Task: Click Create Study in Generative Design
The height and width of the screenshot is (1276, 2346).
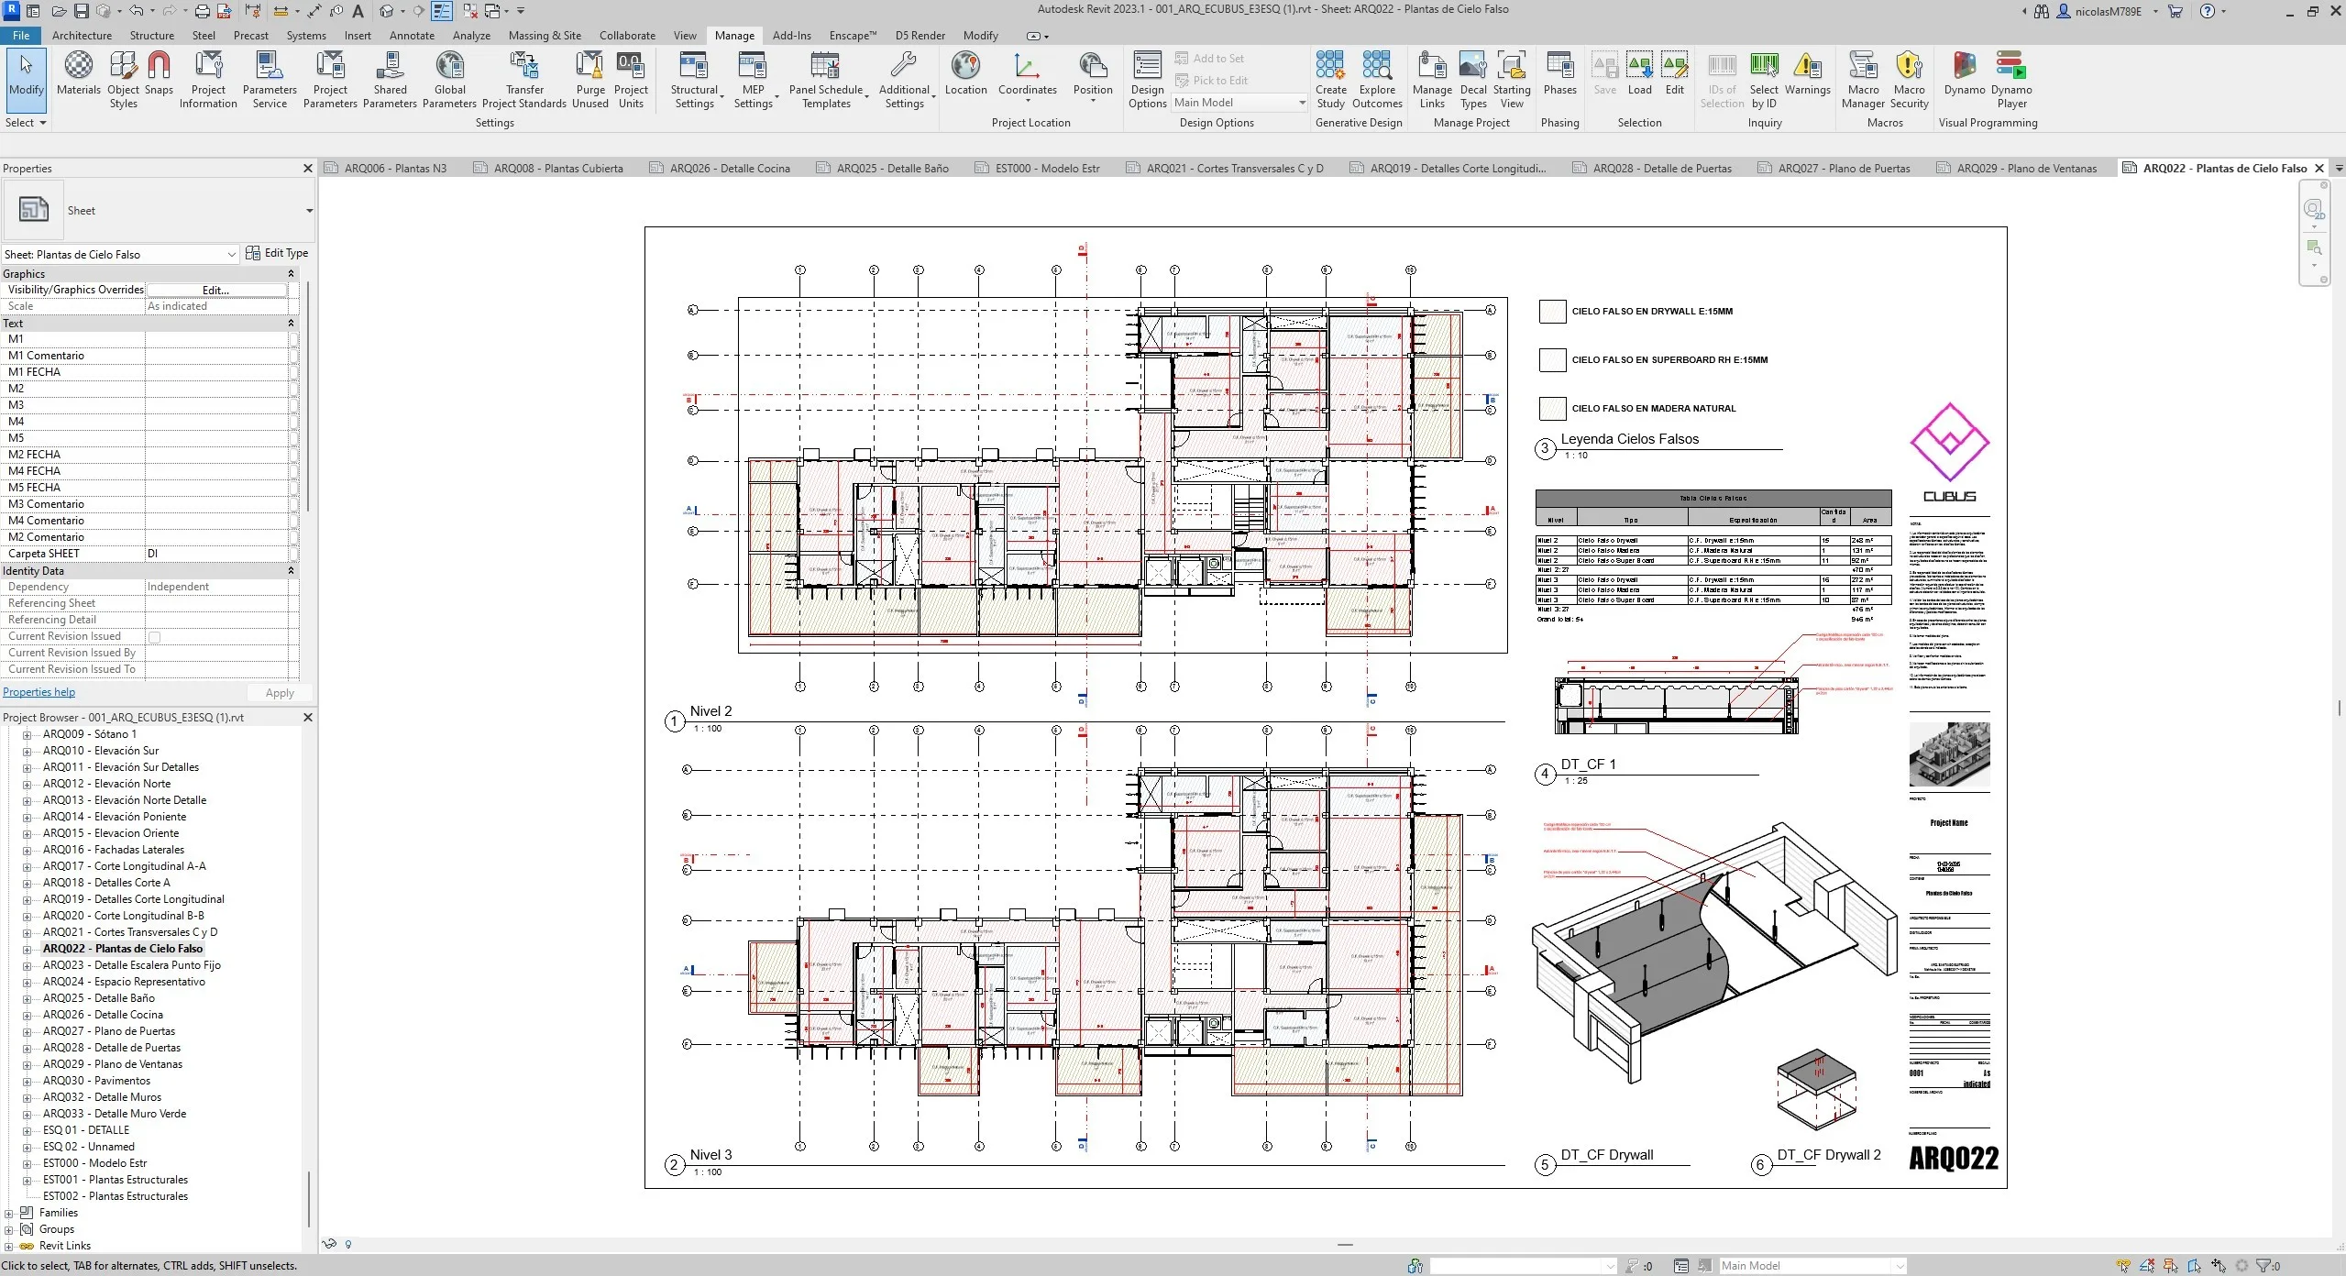Action: (1331, 80)
